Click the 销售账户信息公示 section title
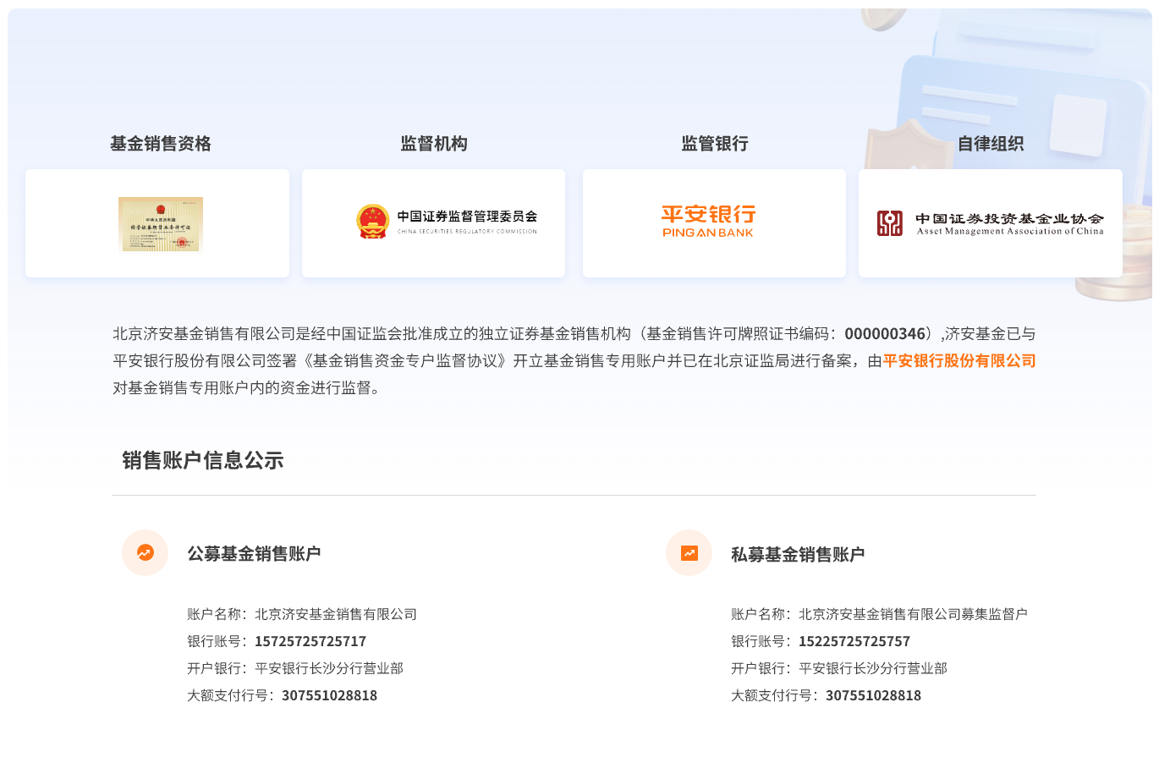Viewport: 1159px width, 779px height. (x=203, y=460)
